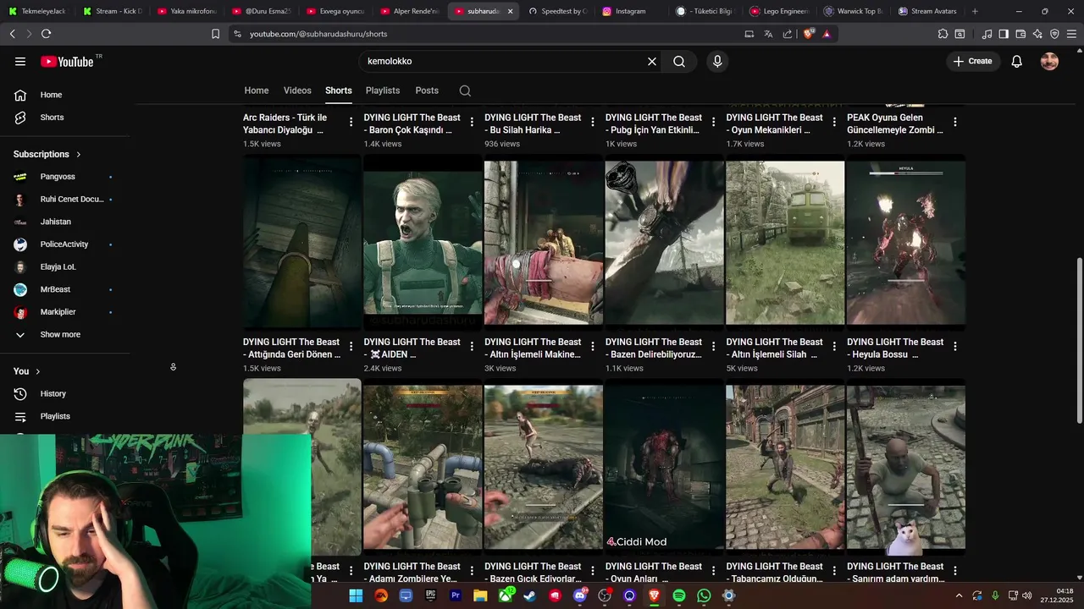Click the magnifier search button
The width and height of the screenshot is (1084, 609).
tap(679, 61)
